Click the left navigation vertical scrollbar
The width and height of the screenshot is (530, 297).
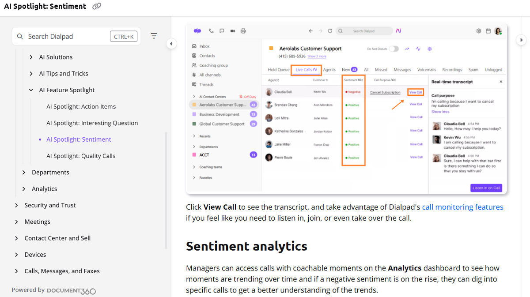click(166, 191)
